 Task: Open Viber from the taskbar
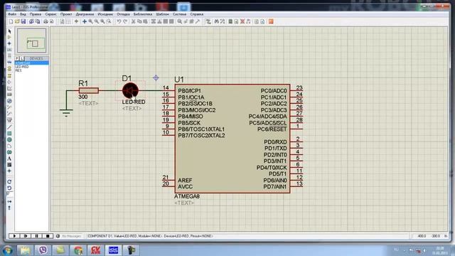tap(43, 250)
